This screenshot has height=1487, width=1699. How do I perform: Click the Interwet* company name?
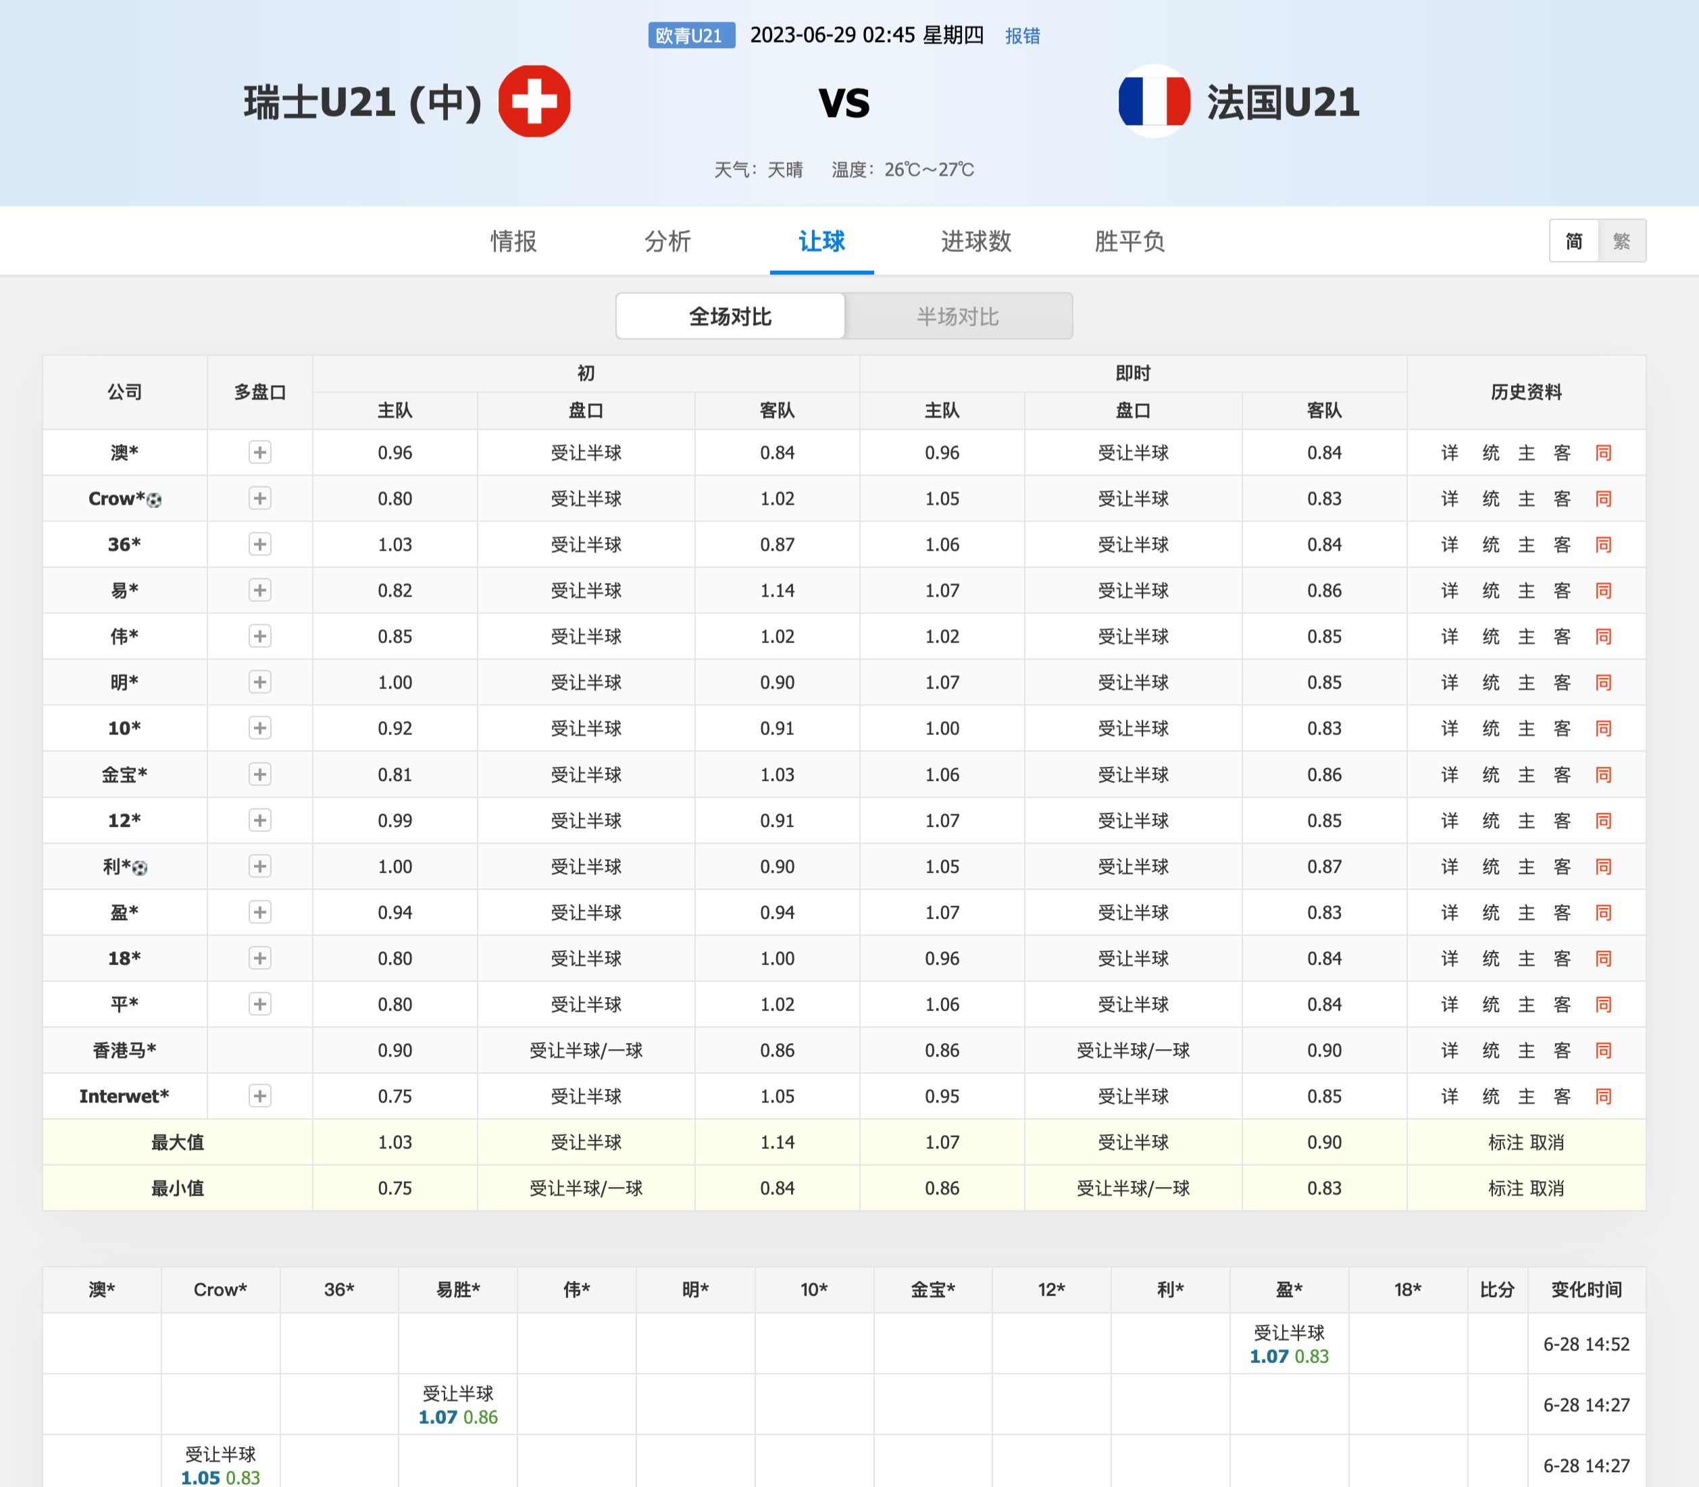pos(124,1097)
